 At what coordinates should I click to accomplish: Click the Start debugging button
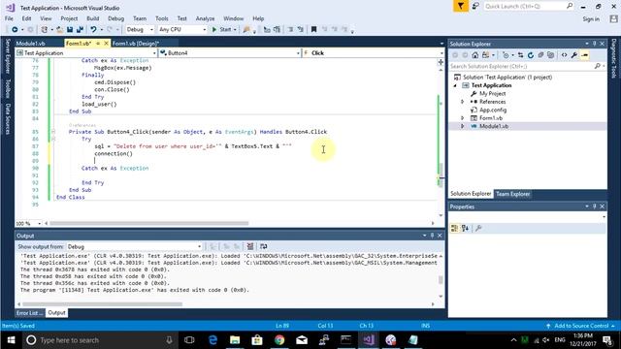coord(224,30)
